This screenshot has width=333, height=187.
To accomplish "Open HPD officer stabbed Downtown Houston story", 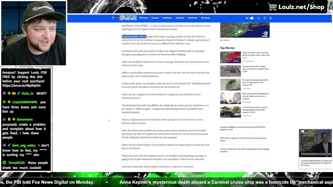I will pyautogui.click(x=243, y=139).
